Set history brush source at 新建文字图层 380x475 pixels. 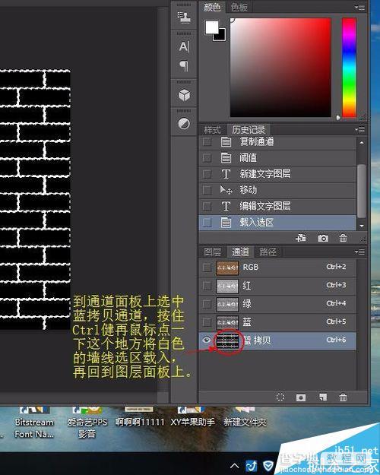(x=207, y=174)
